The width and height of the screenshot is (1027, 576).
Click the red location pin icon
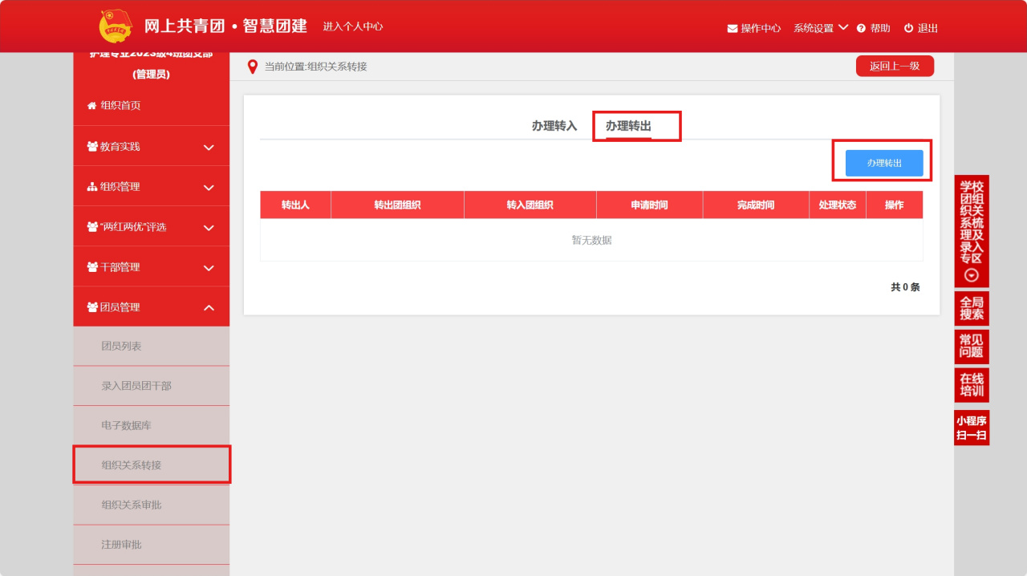253,67
